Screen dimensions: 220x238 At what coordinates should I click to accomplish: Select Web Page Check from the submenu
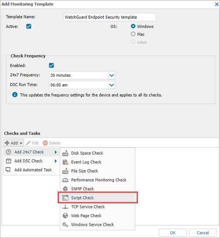(97, 216)
